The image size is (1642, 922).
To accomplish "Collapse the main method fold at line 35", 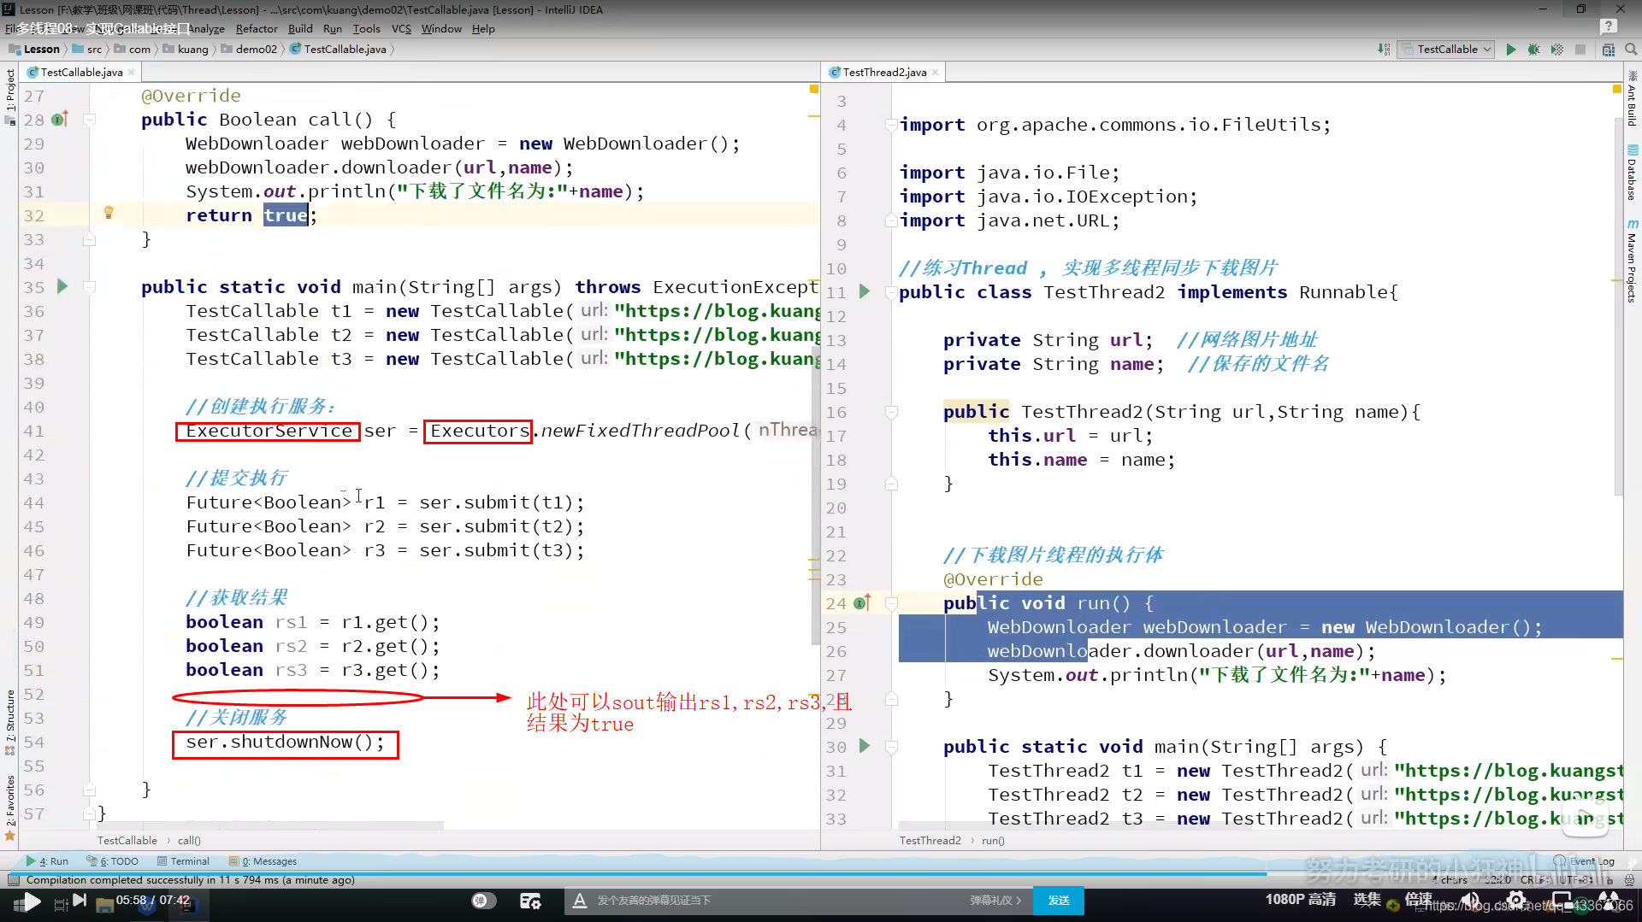I will (x=89, y=287).
